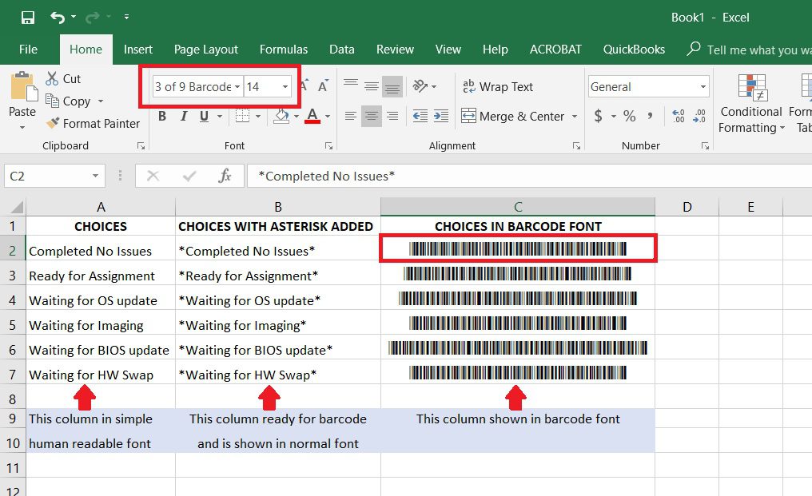This screenshot has width=812, height=496.
Task: Toggle bottom align for cell contents
Action: (x=392, y=86)
